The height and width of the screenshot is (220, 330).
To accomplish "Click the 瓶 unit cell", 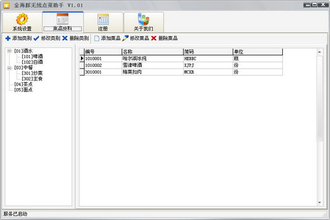I will tap(258, 59).
